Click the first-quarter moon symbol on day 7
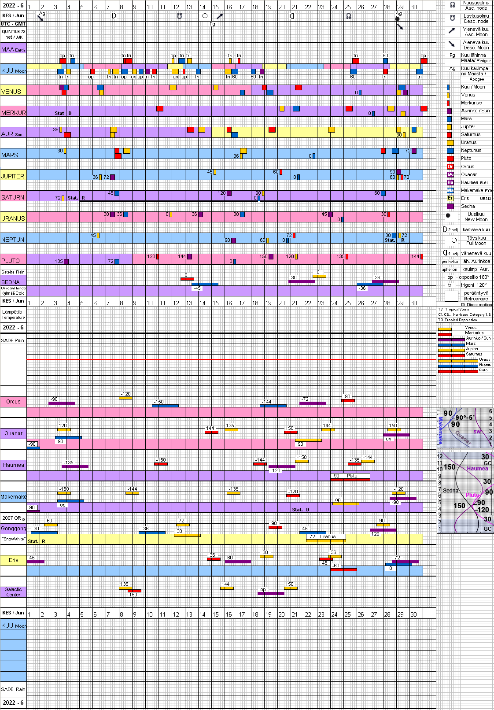Viewport: 494px width, 710px height. tap(114, 16)
